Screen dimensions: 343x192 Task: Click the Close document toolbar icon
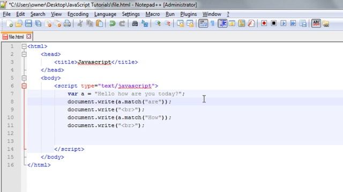tap(48, 23)
